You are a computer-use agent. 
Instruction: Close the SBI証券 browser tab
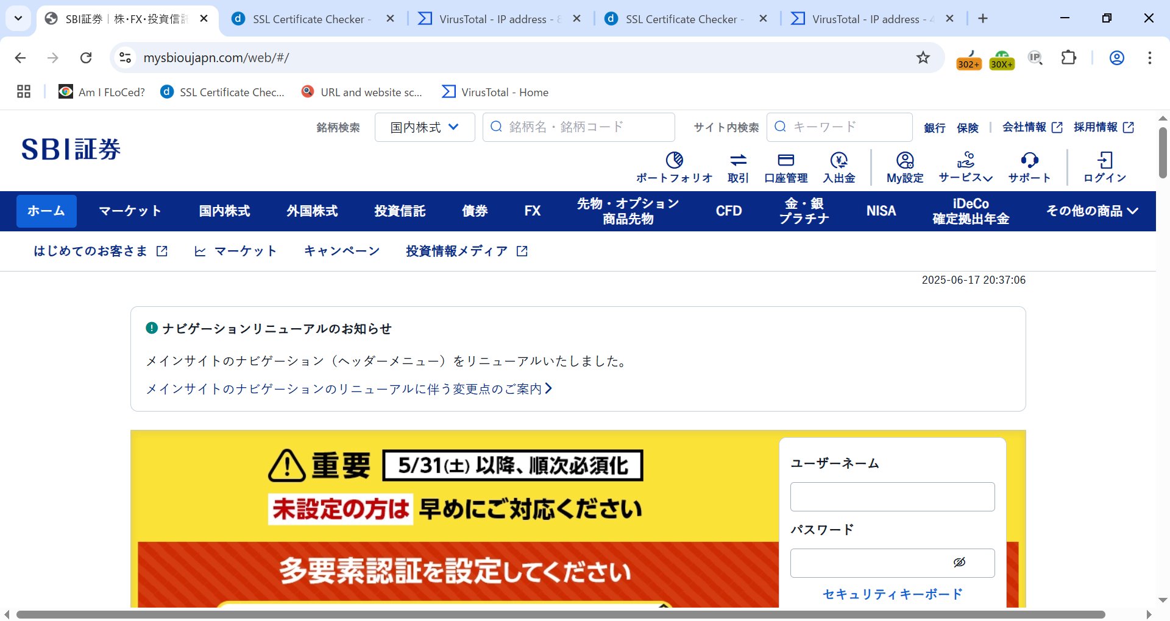(204, 19)
